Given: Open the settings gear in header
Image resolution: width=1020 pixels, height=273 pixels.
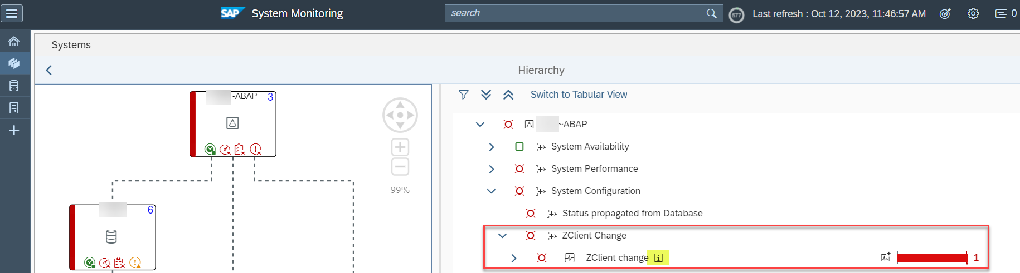Looking at the screenshot, I should click(x=973, y=13).
